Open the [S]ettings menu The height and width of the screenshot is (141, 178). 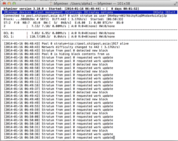click(73, 12)
